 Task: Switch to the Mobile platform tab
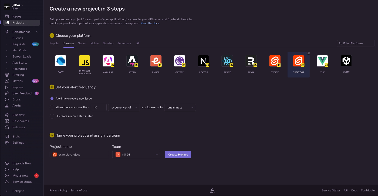pyautogui.click(x=94, y=43)
